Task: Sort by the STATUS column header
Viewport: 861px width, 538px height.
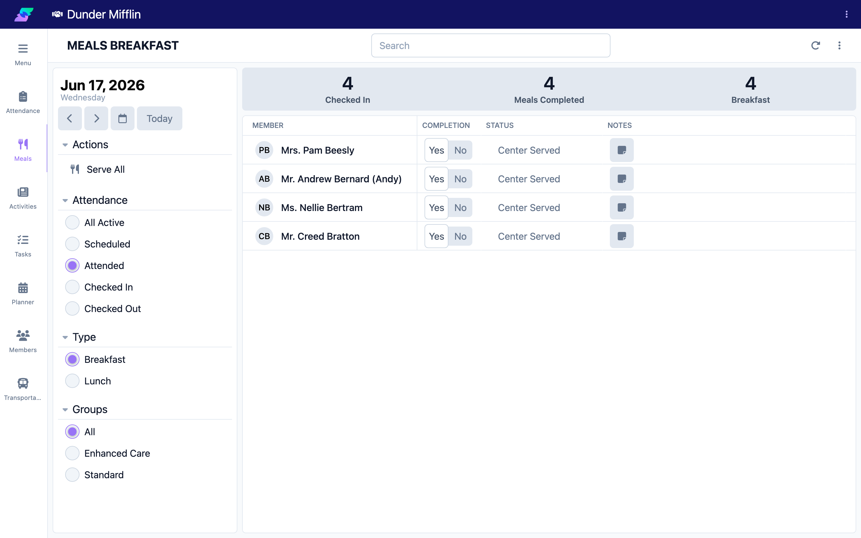Action: coord(500,125)
